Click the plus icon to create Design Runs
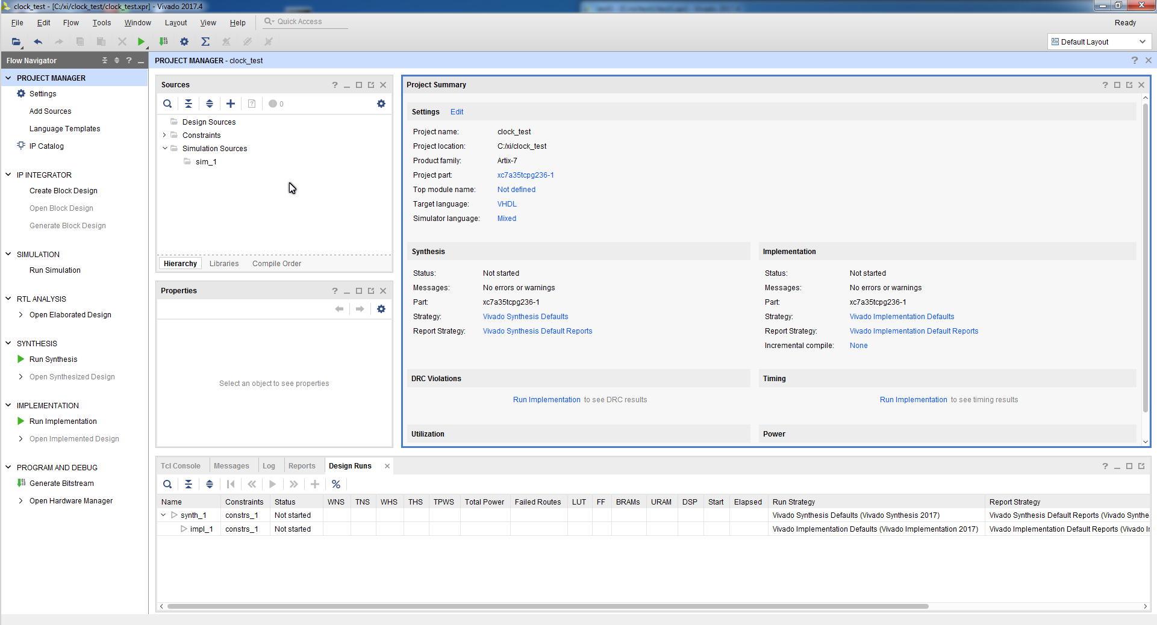The width and height of the screenshot is (1157, 625). [315, 484]
